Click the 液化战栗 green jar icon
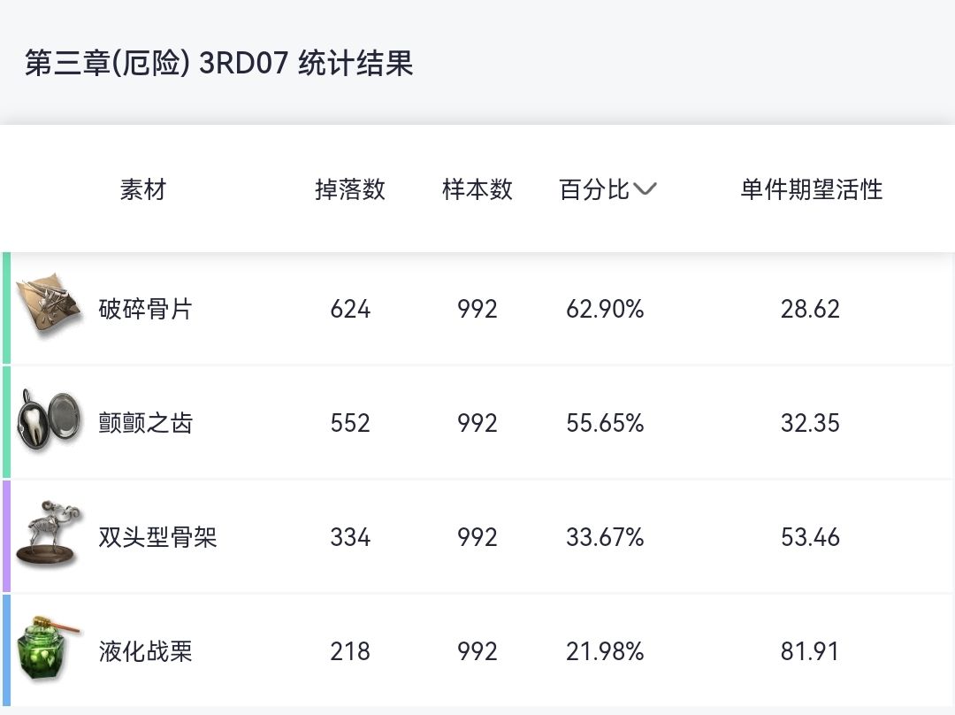Screen dimensions: 955x715 (50, 650)
